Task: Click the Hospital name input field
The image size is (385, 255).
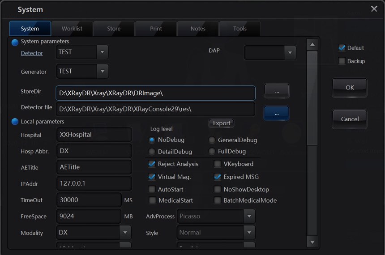Action: (x=94, y=135)
